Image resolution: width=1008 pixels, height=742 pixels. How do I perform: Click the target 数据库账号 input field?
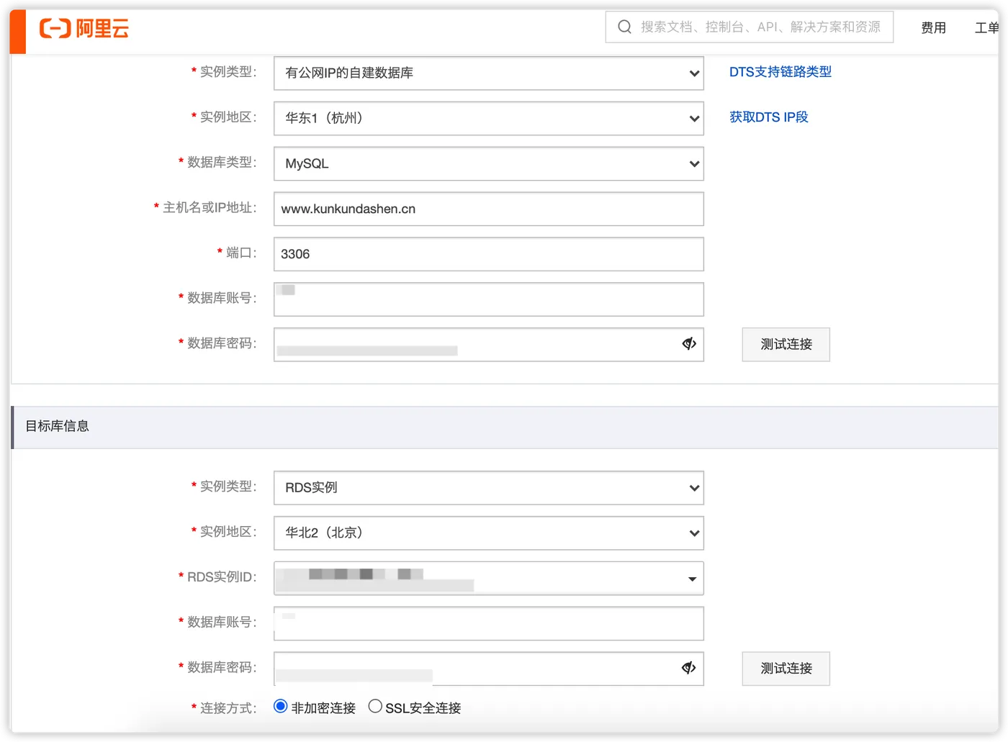(489, 623)
